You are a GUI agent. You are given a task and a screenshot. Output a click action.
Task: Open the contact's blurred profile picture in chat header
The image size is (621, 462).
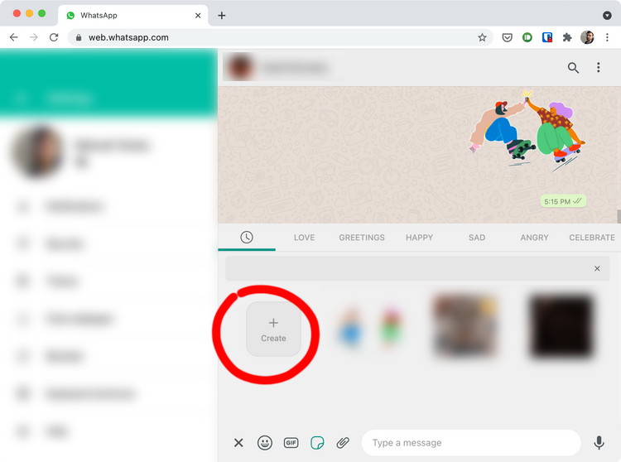coord(239,67)
